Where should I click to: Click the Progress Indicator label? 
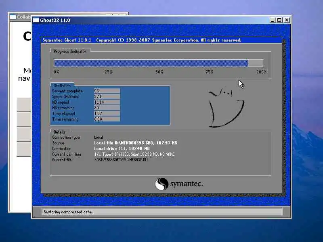point(70,52)
